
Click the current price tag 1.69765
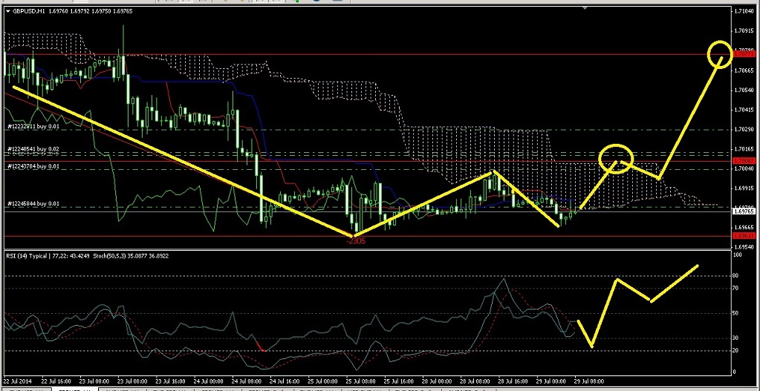(x=744, y=211)
